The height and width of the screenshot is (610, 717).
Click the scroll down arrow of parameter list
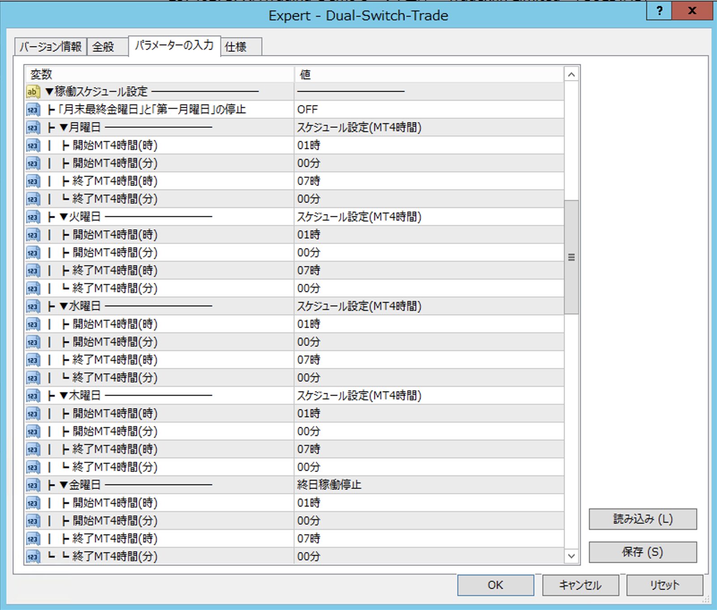click(x=571, y=556)
